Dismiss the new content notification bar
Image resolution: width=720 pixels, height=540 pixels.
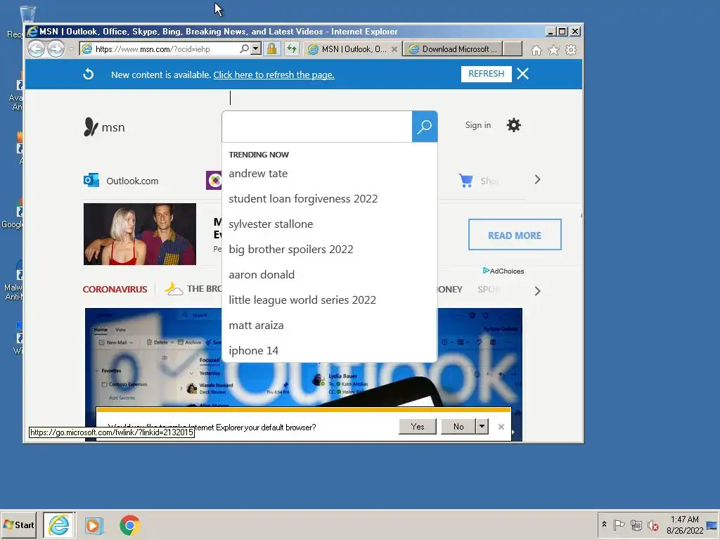point(522,74)
